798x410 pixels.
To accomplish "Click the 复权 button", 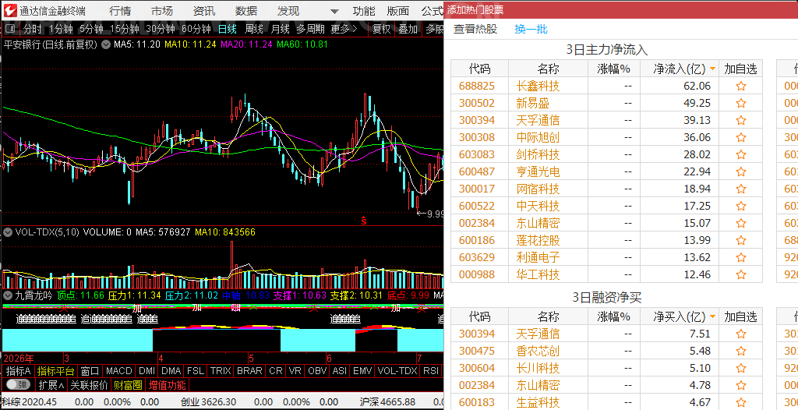I will (381, 29).
